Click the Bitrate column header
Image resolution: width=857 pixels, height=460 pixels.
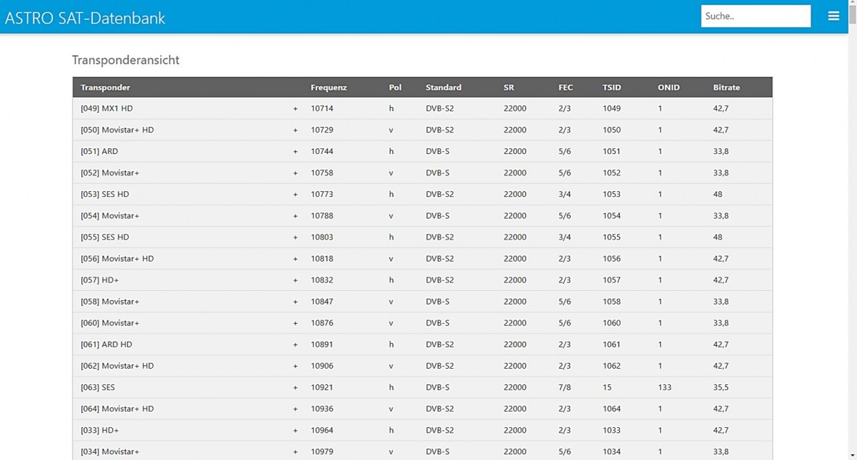point(726,87)
